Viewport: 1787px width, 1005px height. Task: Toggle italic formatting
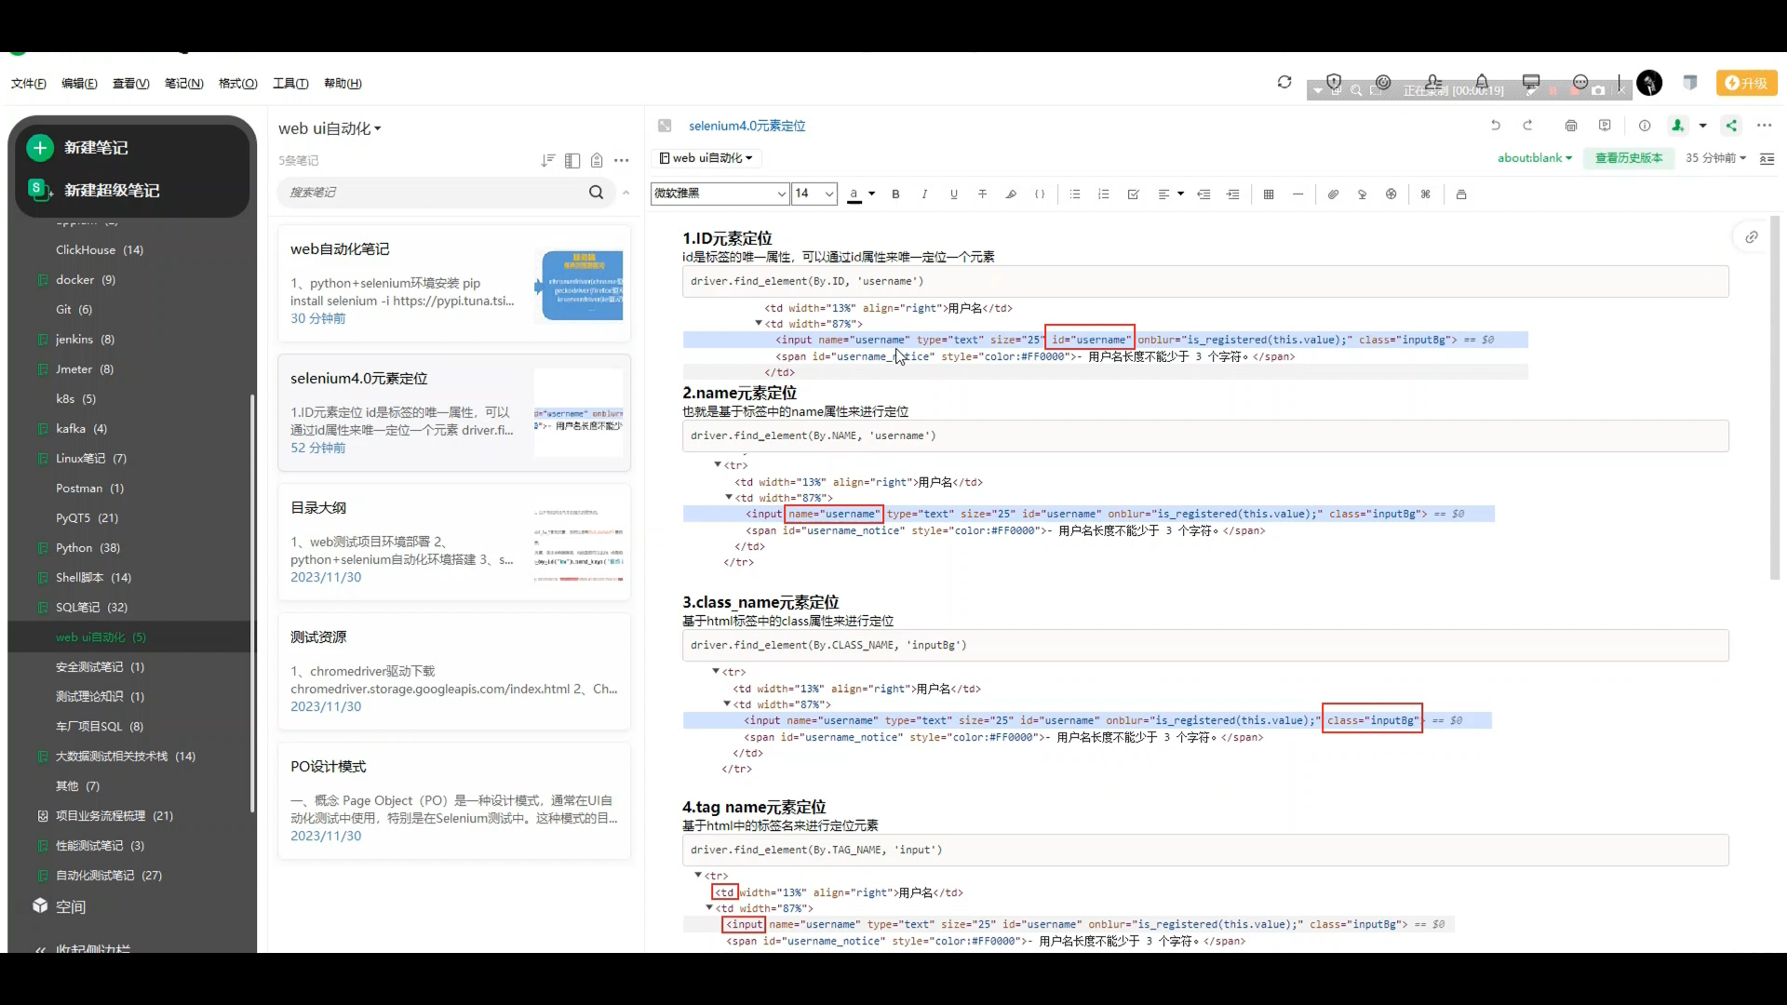[924, 194]
